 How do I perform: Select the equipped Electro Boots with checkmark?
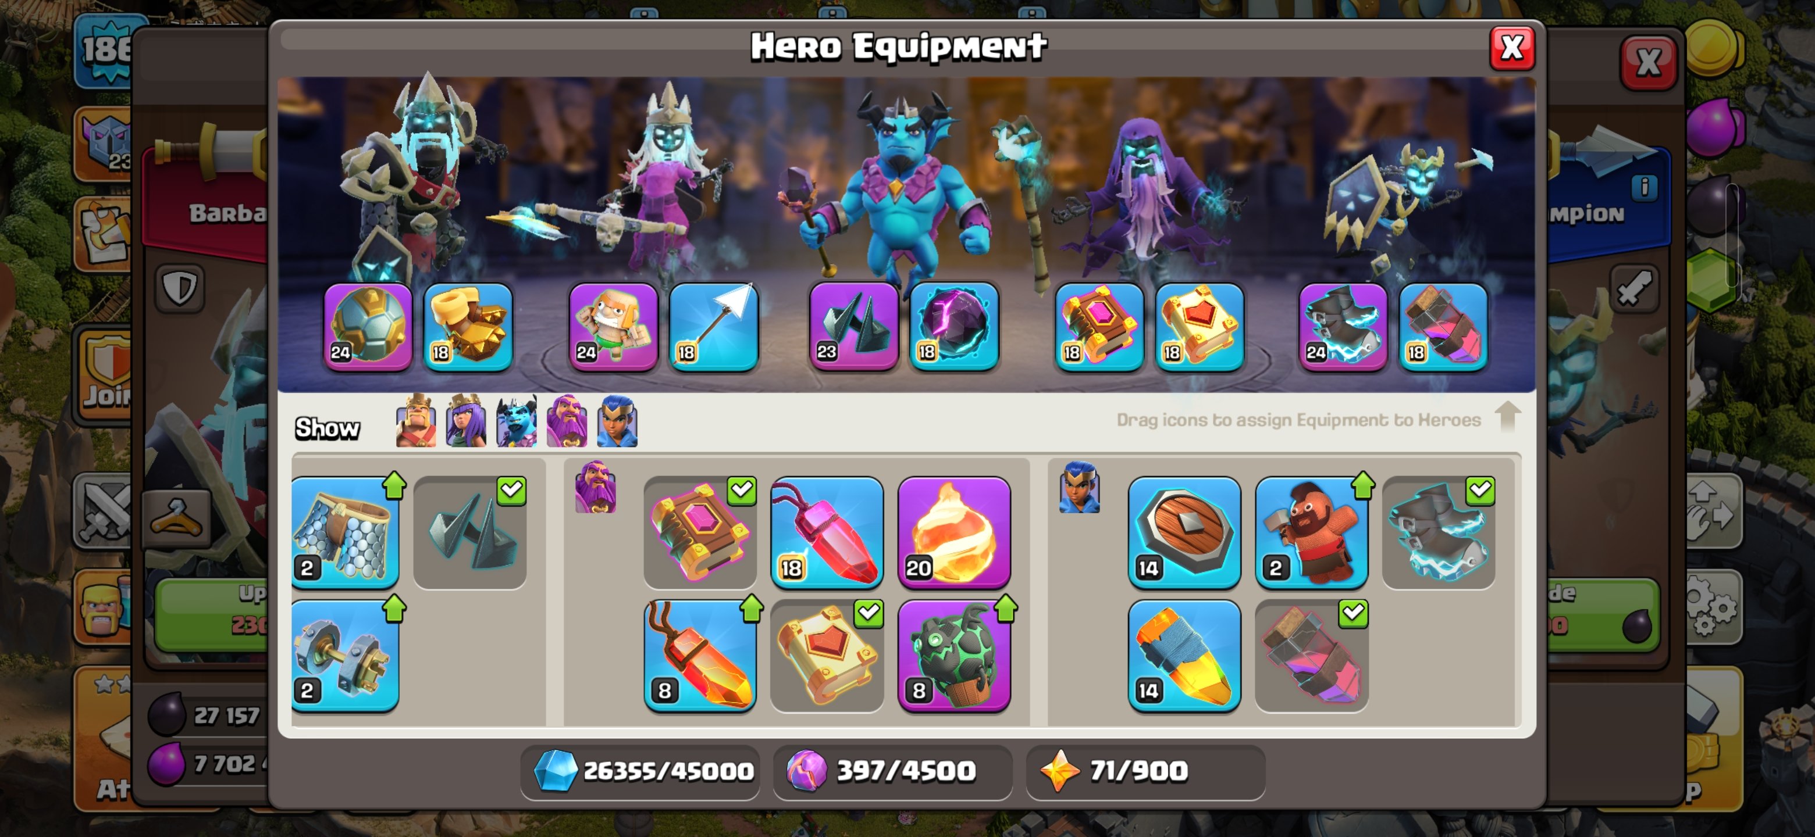pos(1438,533)
